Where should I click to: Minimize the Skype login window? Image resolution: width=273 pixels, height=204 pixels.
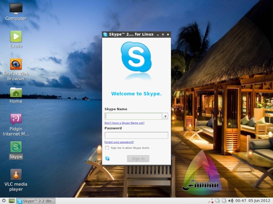pyautogui.click(x=158, y=35)
